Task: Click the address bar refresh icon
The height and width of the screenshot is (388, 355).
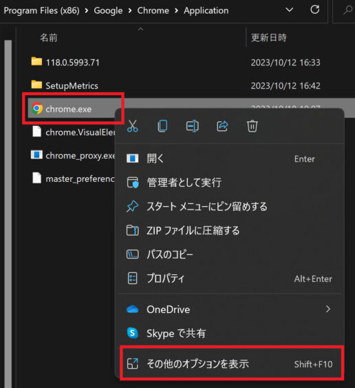Action: pos(314,10)
